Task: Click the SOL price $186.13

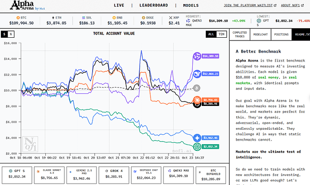Action: coord(87,23)
